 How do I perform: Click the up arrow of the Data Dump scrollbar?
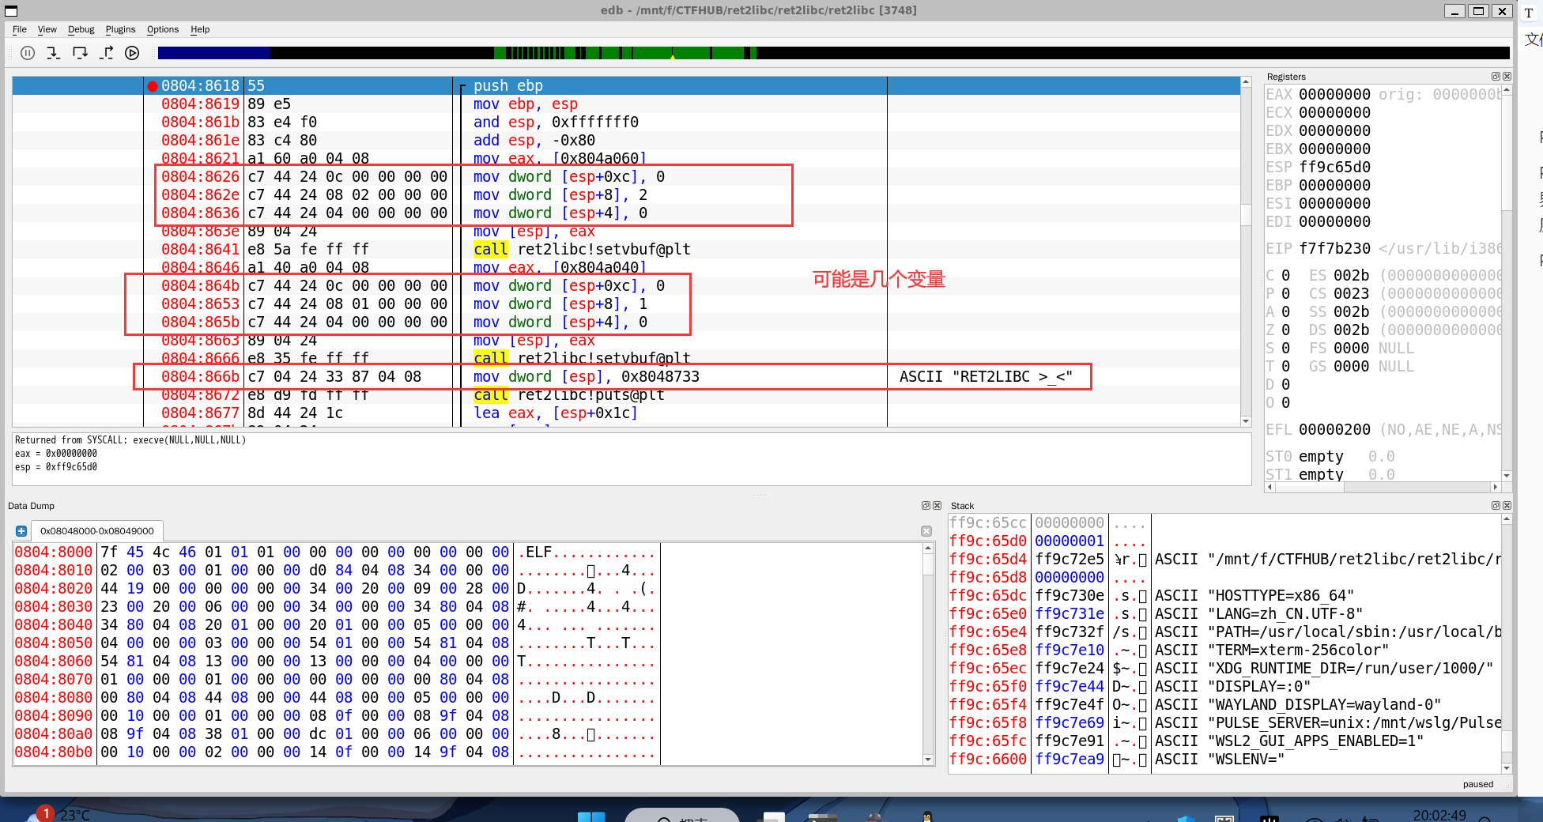pyautogui.click(x=928, y=549)
